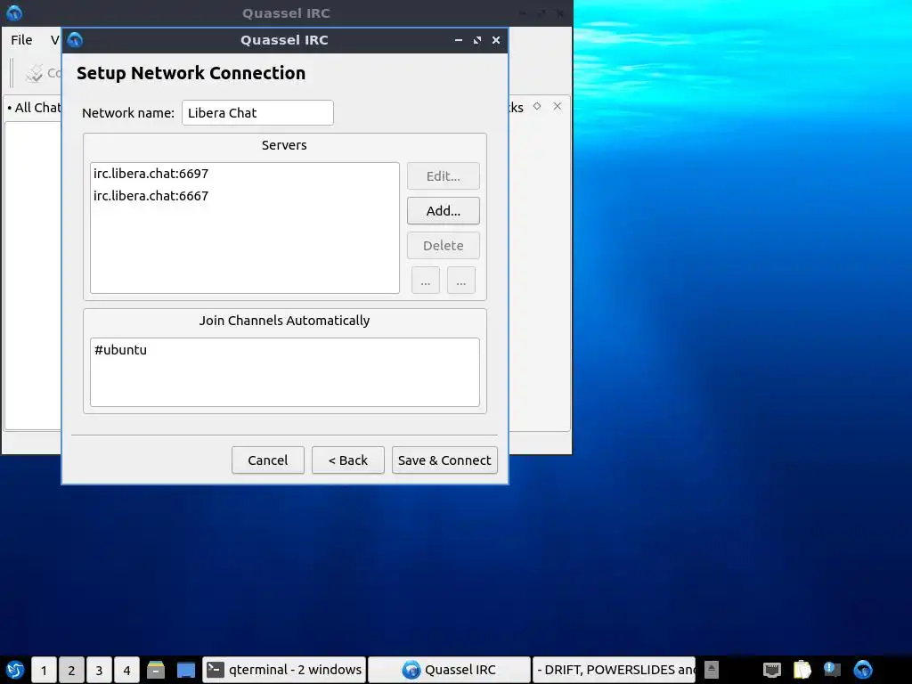Viewport: 912px width, 684px height.
Task: Maximize the Setup Network Connection dialog
Action: [477, 40]
